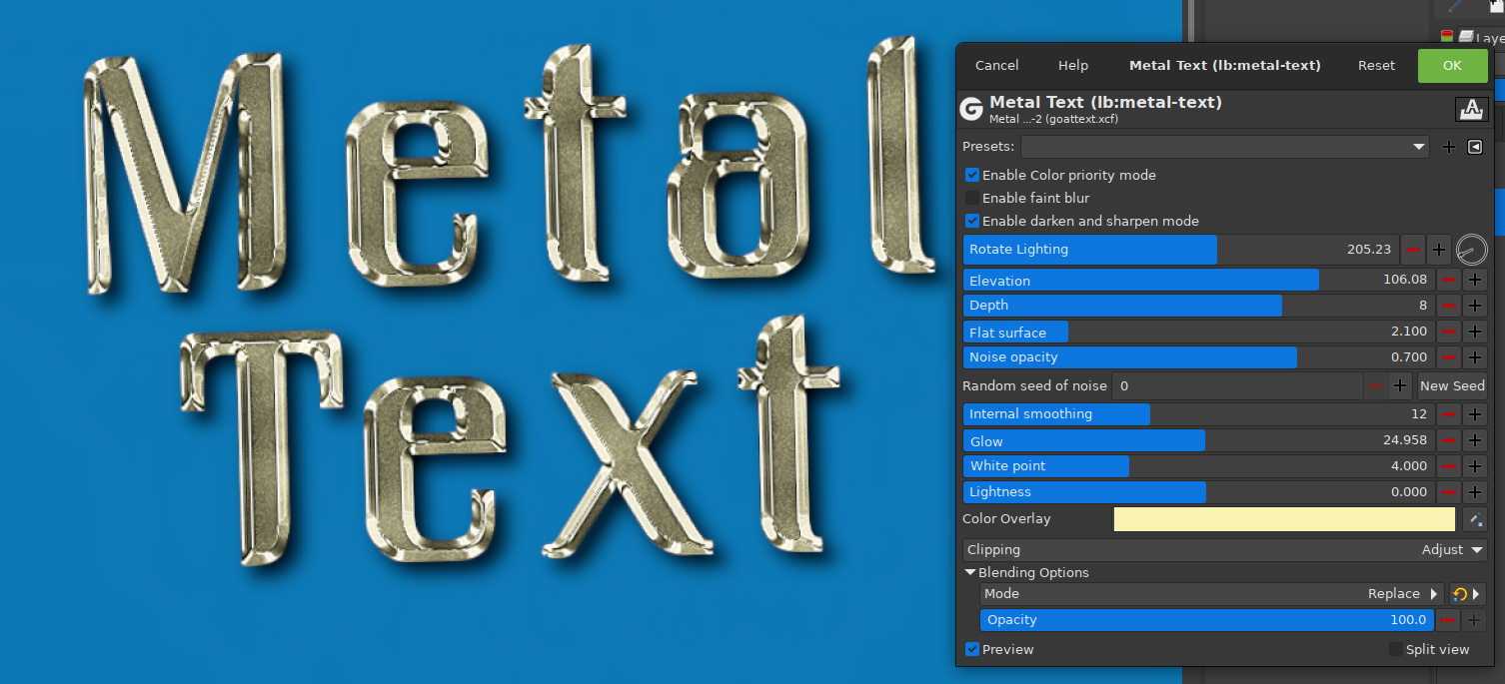This screenshot has height=684, width=1505.
Task: Decrease Internal smoothing value
Action: (x=1448, y=413)
